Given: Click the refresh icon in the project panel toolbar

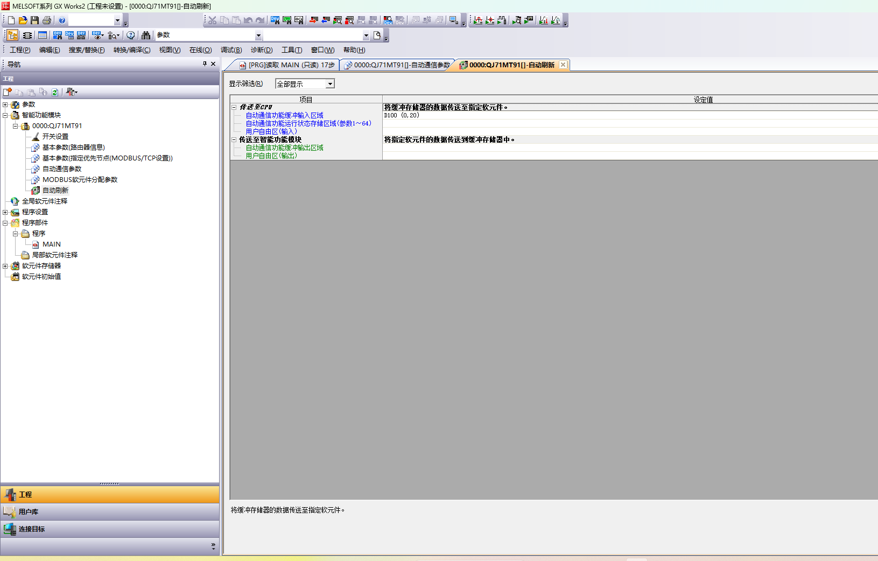Looking at the screenshot, I should coord(55,92).
